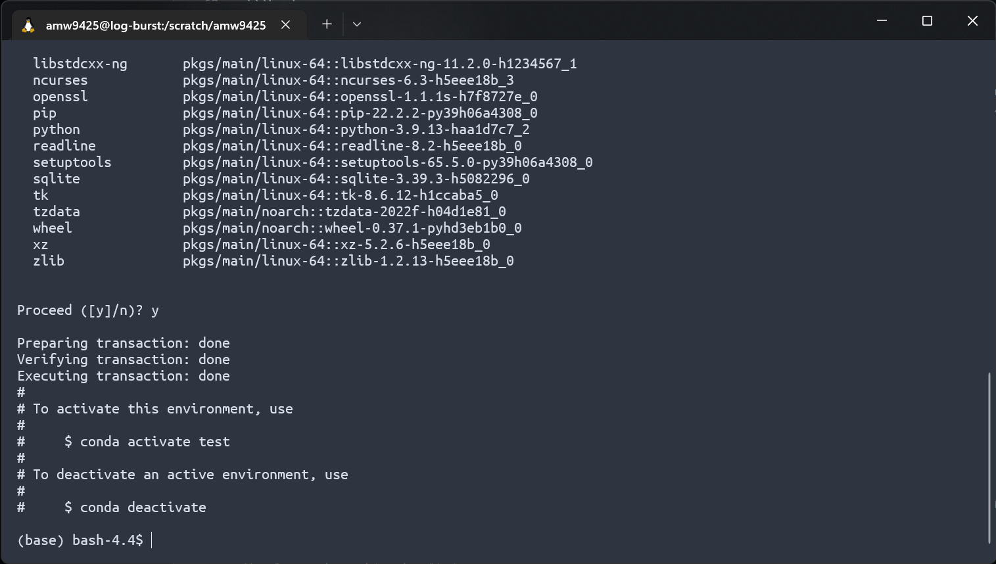Maximize the terminal window

pyautogui.click(x=927, y=21)
